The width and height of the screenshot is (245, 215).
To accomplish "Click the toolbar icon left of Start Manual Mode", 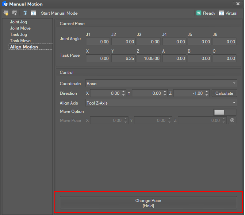I will pyautogui.click(x=33, y=13).
